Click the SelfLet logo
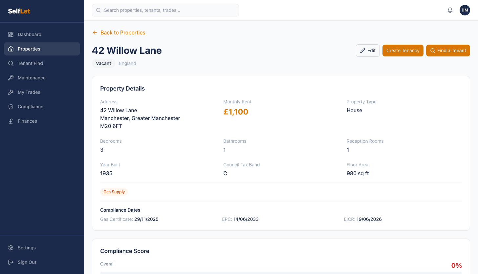Viewport: 478px width, 274px height. click(x=19, y=11)
